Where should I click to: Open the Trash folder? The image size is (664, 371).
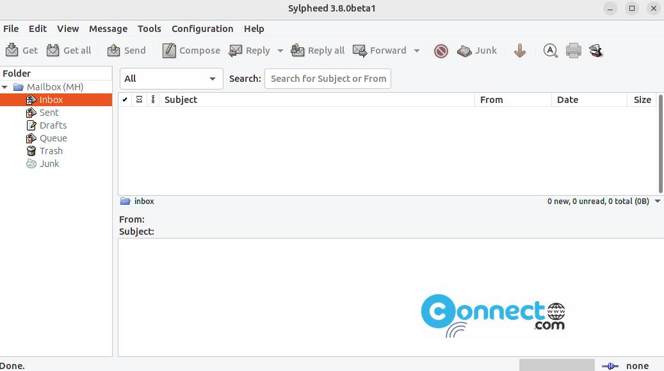(51, 151)
